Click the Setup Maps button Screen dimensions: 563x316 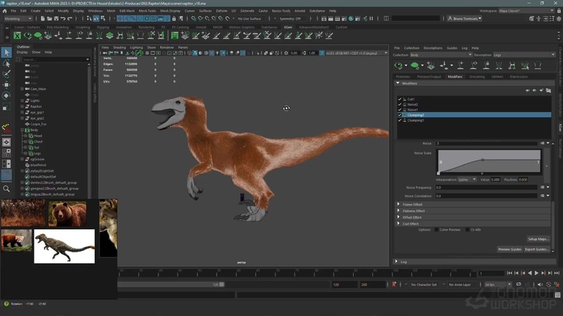click(x=538, y=239)
